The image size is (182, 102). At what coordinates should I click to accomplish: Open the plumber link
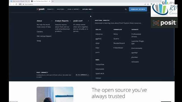(135, 57)
